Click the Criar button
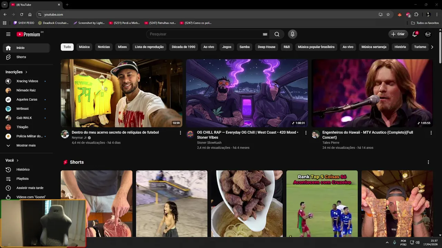Viewport: 442px width, 248px height. 398,34
